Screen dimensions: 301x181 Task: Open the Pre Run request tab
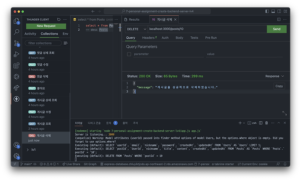(211, 37)
